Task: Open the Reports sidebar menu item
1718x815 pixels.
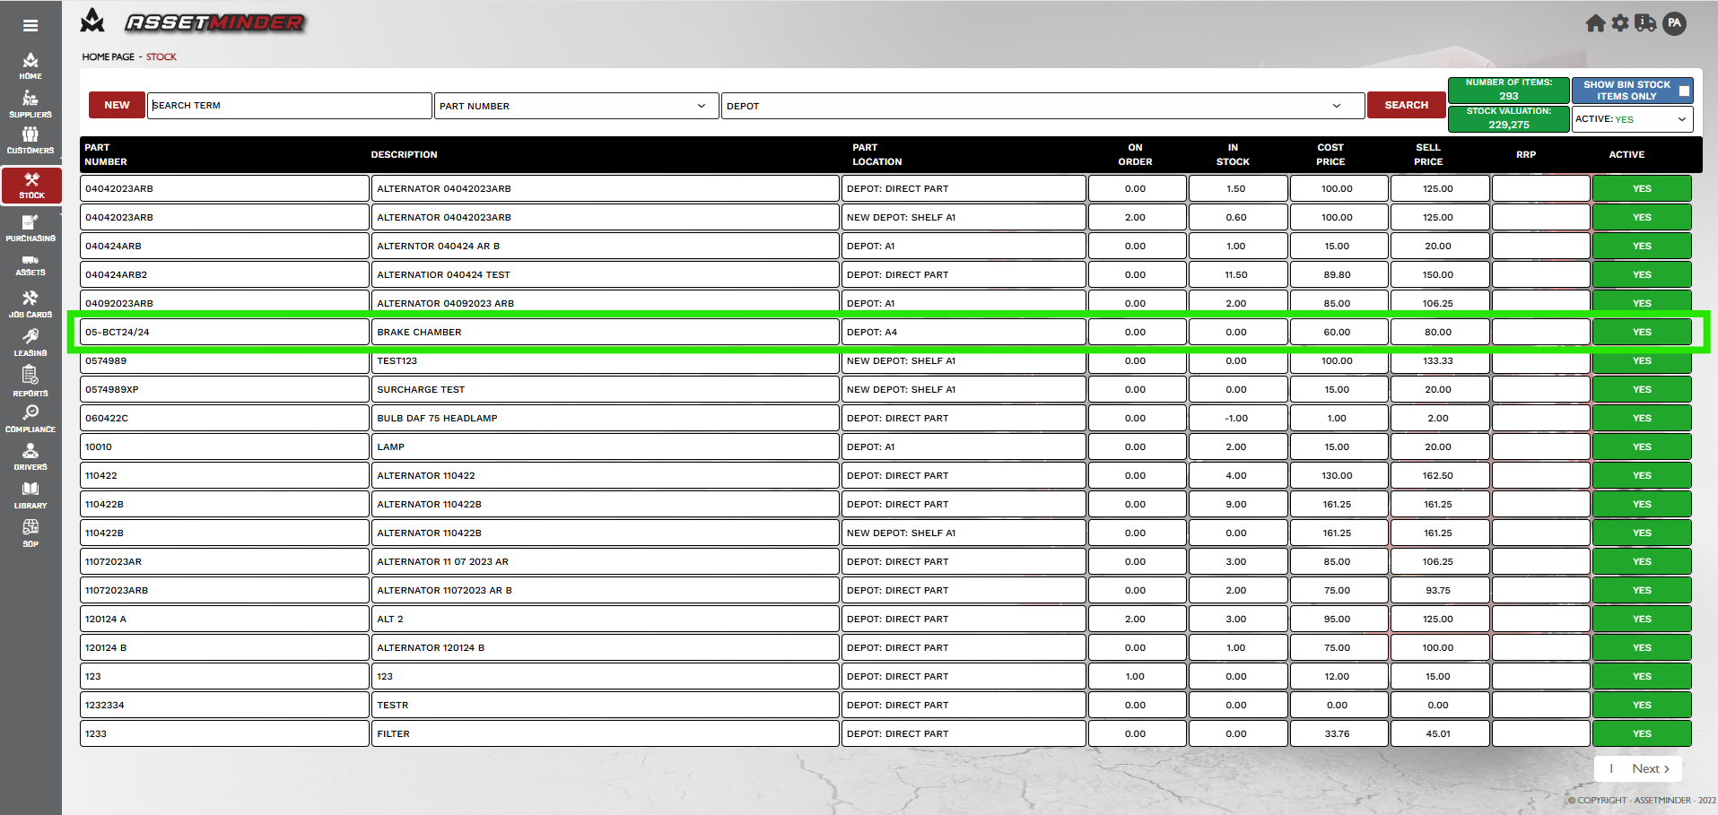Action: (x=31, y=381)
